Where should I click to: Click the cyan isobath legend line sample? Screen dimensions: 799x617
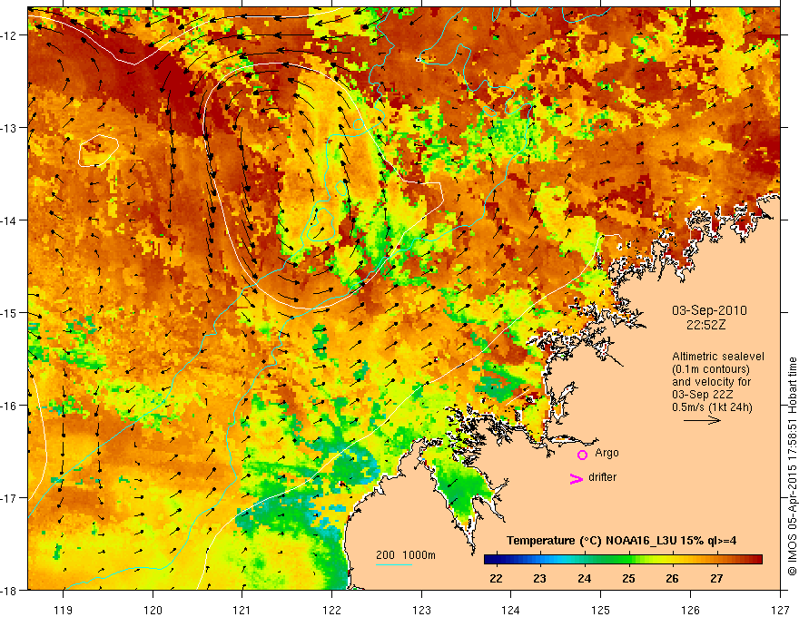394,564
